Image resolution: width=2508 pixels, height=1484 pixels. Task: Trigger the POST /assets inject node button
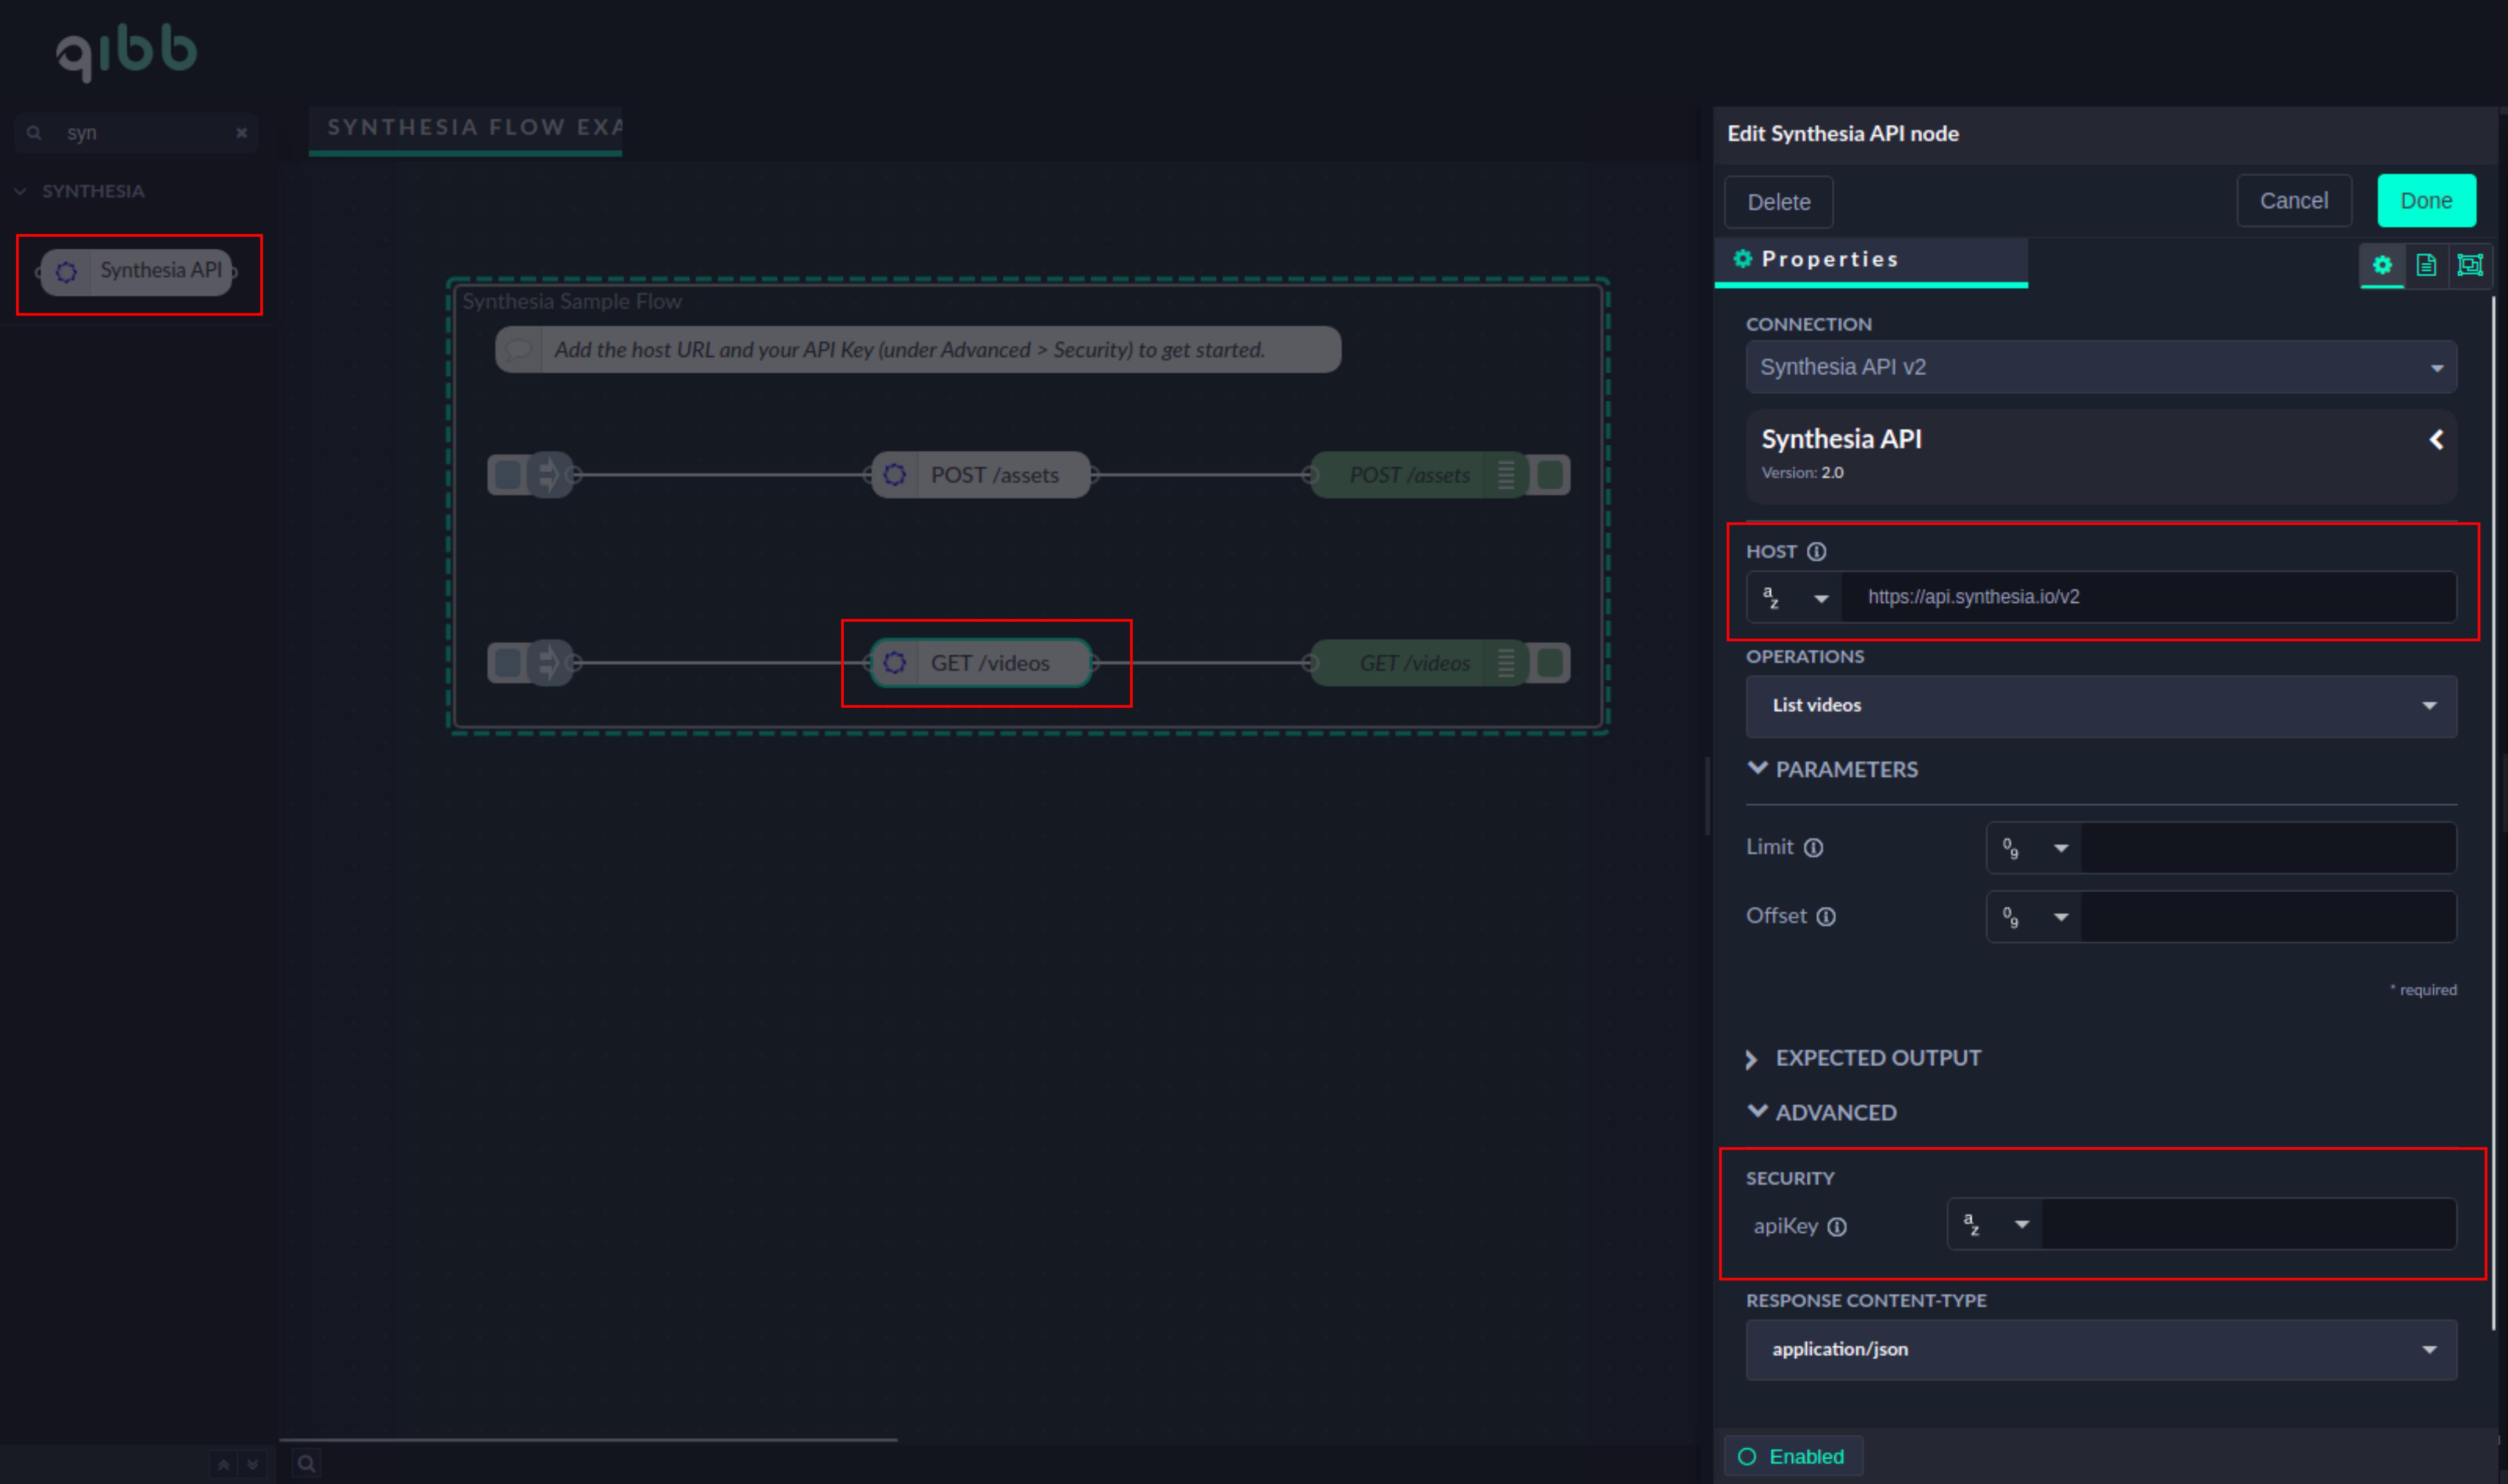(507, 475)
